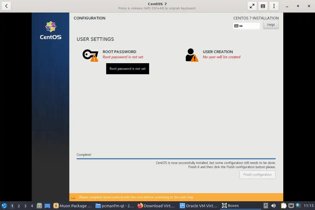The height and width of the screenshot is (210, 315).
Task: Click the 'No user will be created' status
Action: [221, 57]
